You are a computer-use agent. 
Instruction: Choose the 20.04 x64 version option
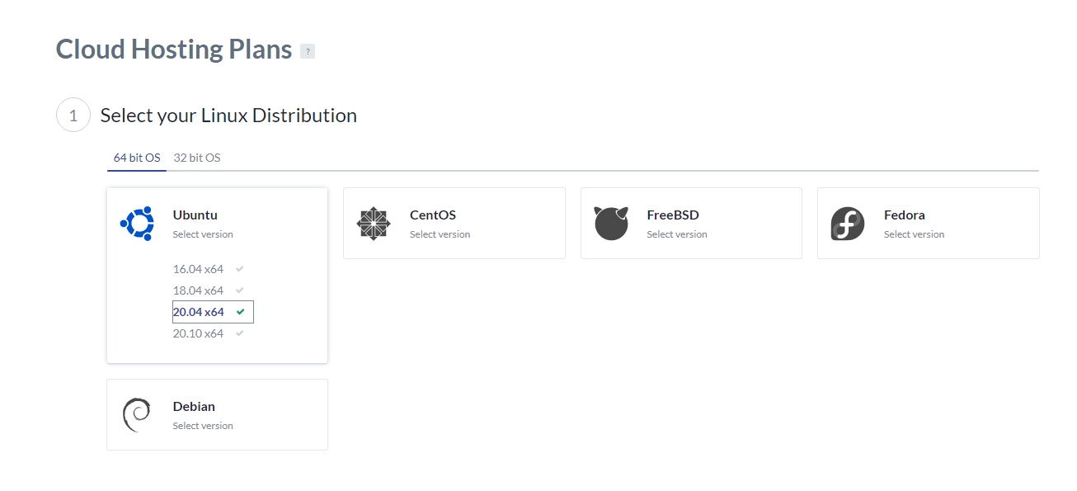coord(199,312)
